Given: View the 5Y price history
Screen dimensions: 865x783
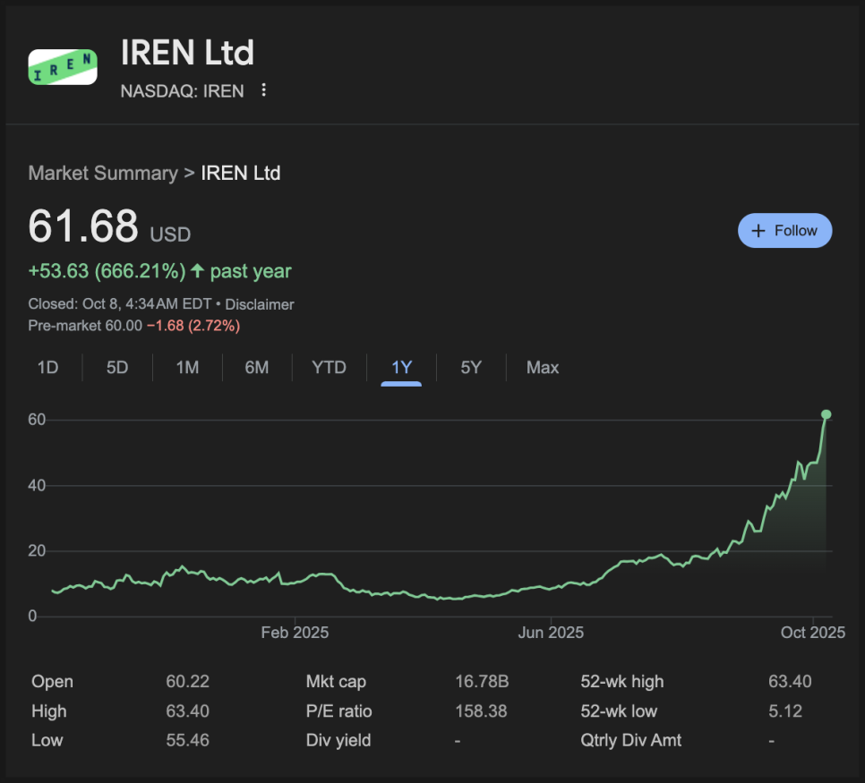Looking at the screenshot, I should point(471,368).
